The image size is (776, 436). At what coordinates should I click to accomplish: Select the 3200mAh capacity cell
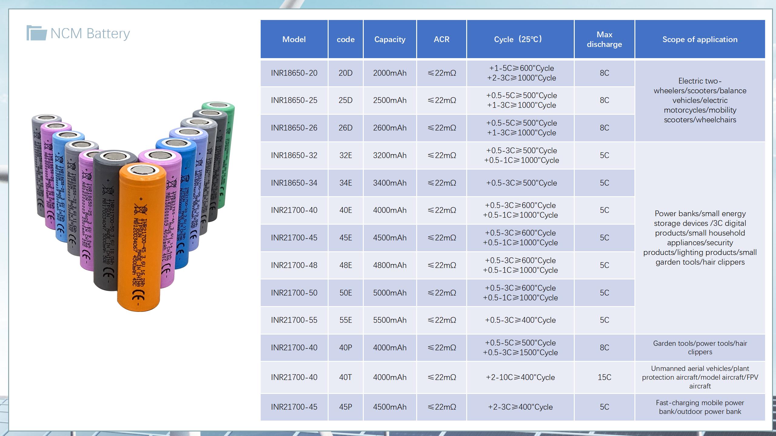[390, 155]
